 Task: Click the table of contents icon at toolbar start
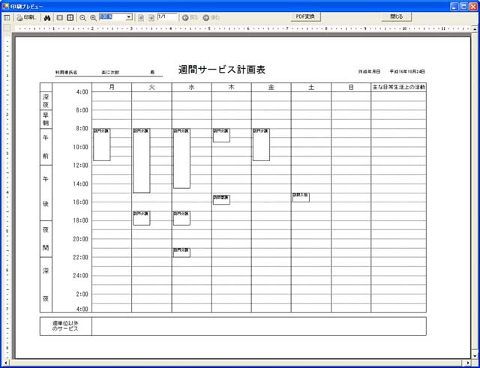click(x=7, y=16)
